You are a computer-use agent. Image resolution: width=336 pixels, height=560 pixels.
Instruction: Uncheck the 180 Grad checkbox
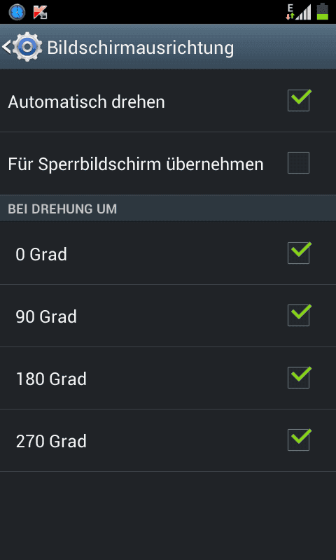pyautogui.click(x=298, y=377)
